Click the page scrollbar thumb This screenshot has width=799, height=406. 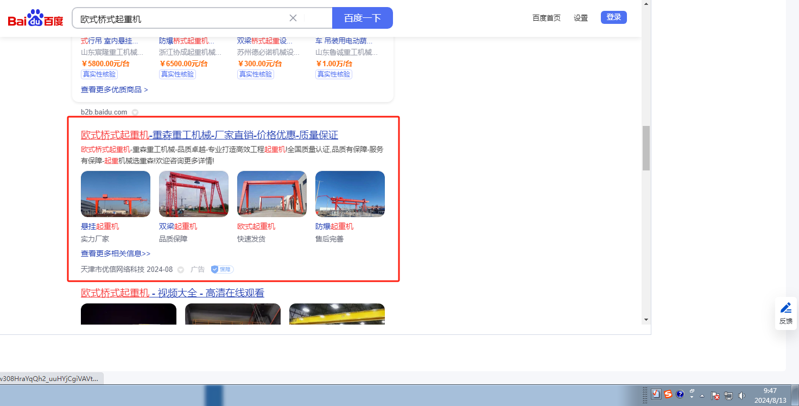tap(646, 148)
